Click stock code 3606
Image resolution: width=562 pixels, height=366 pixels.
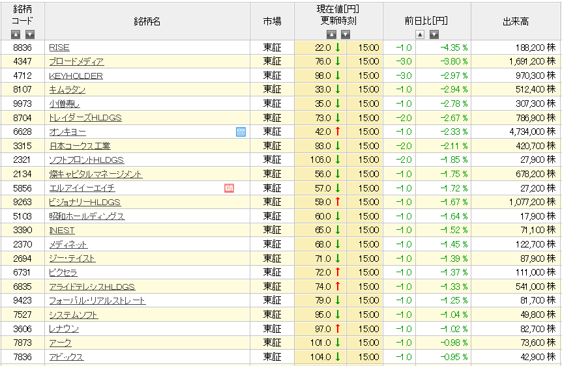tap(23, 329)
